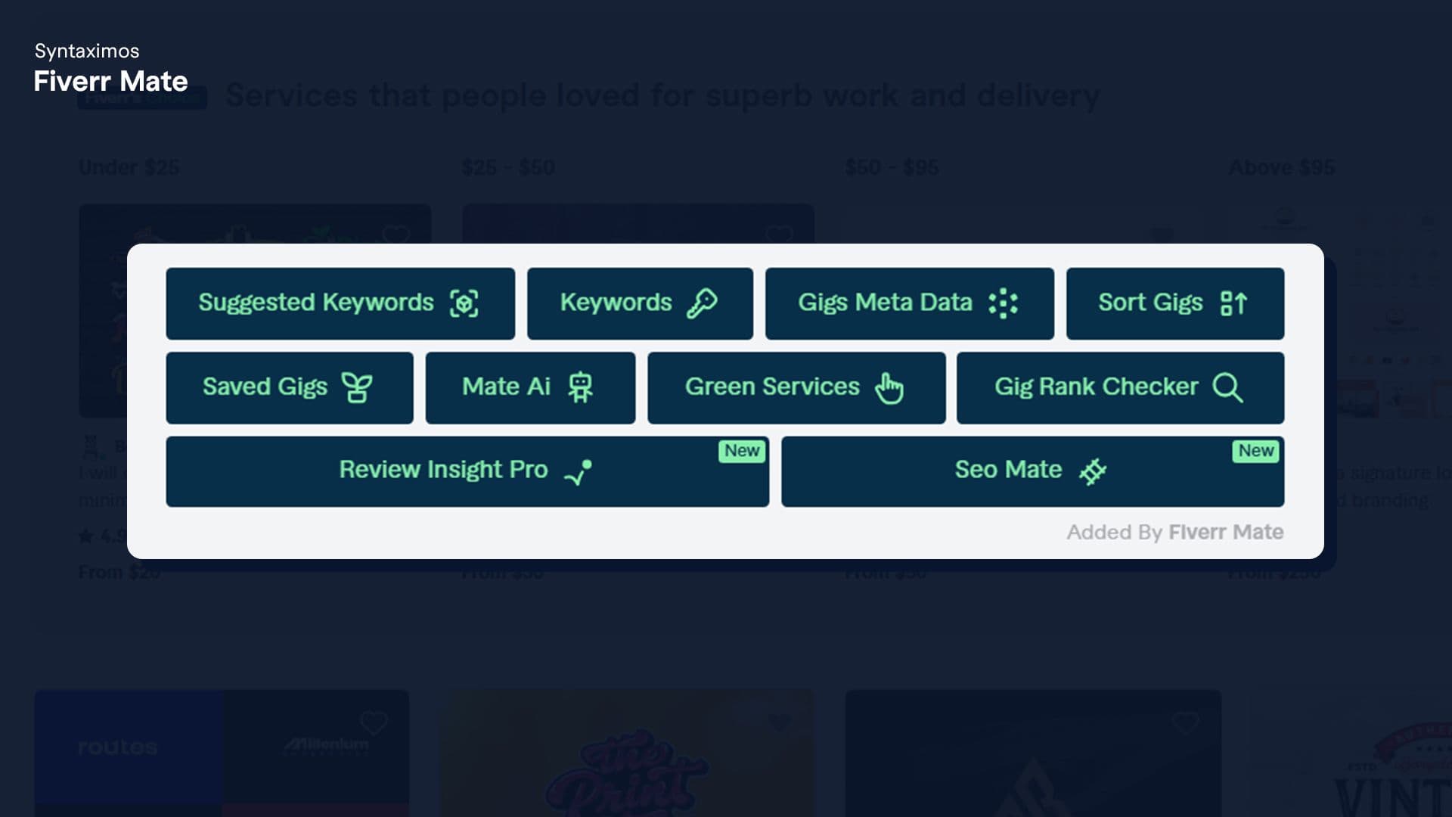Open the Suggested Keywords tool
Viewport: 1452px width, 817px height.
click(x=340, y=303)
